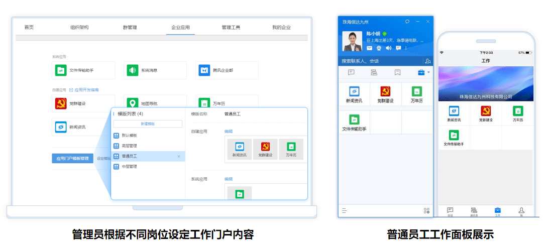Launch 万年历 in the desktop client work panel

point(417,95)
